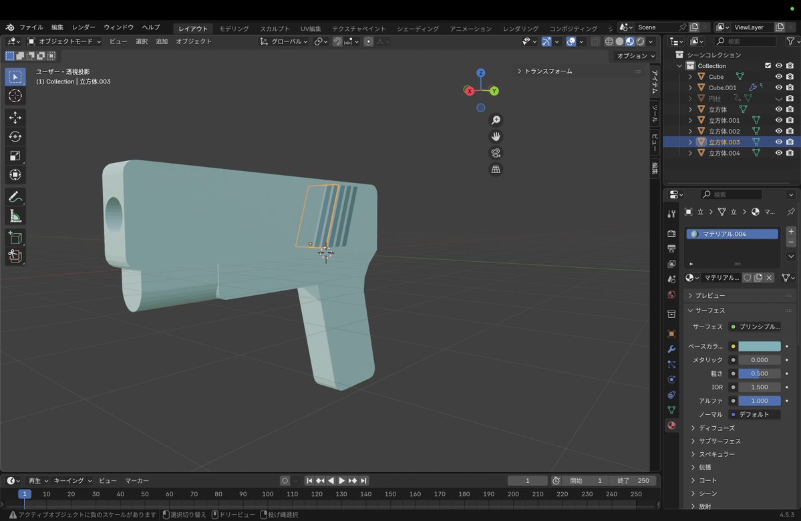Choose the Annotate pencil tool
This screenshot has height=521, width=801.
tap(15, 196)
